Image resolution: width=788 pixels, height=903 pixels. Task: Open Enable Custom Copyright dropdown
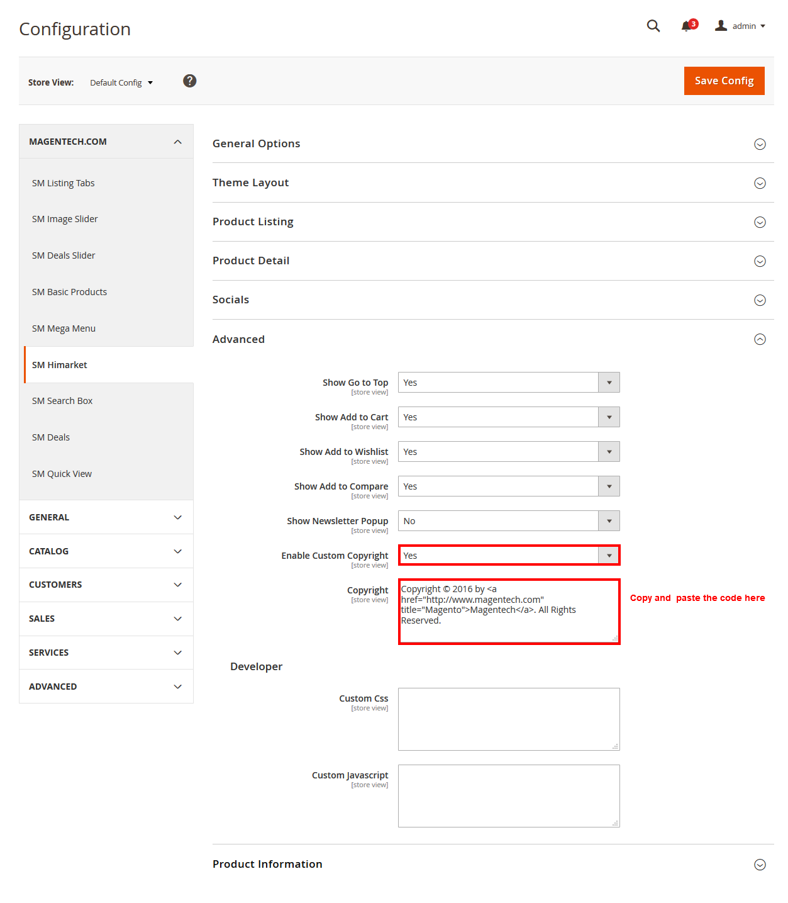pos(509,556)
